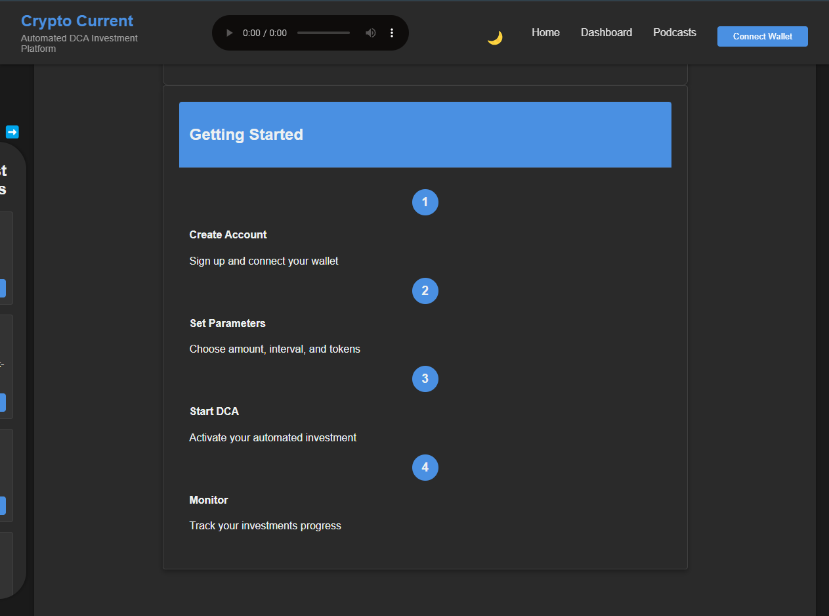Click the step 4 circle
Screen dimensions: 829x616
pyautogui.click(x=425, y=468)
